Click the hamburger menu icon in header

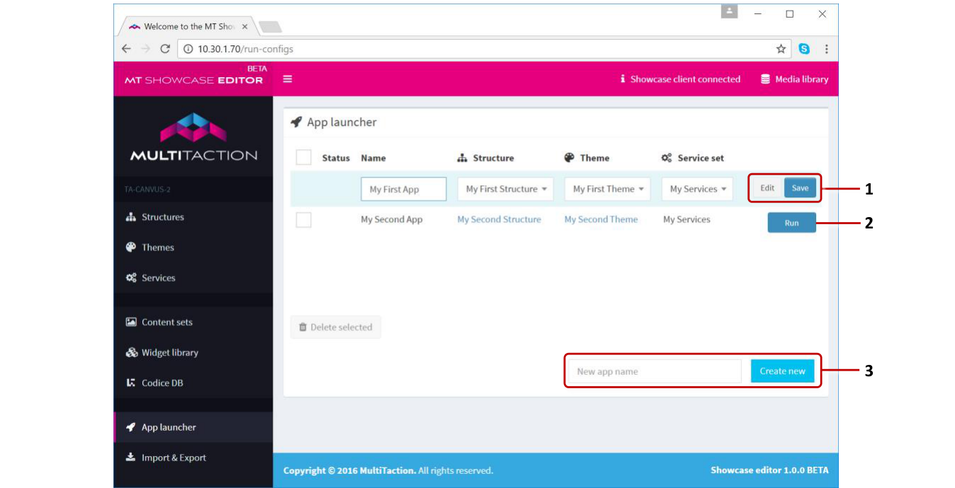click(288, 79)
